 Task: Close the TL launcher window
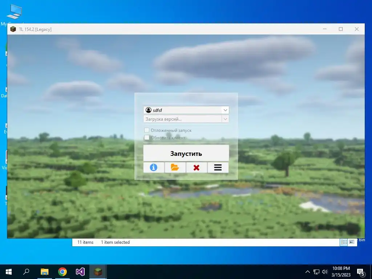click(x=357, y=29)
